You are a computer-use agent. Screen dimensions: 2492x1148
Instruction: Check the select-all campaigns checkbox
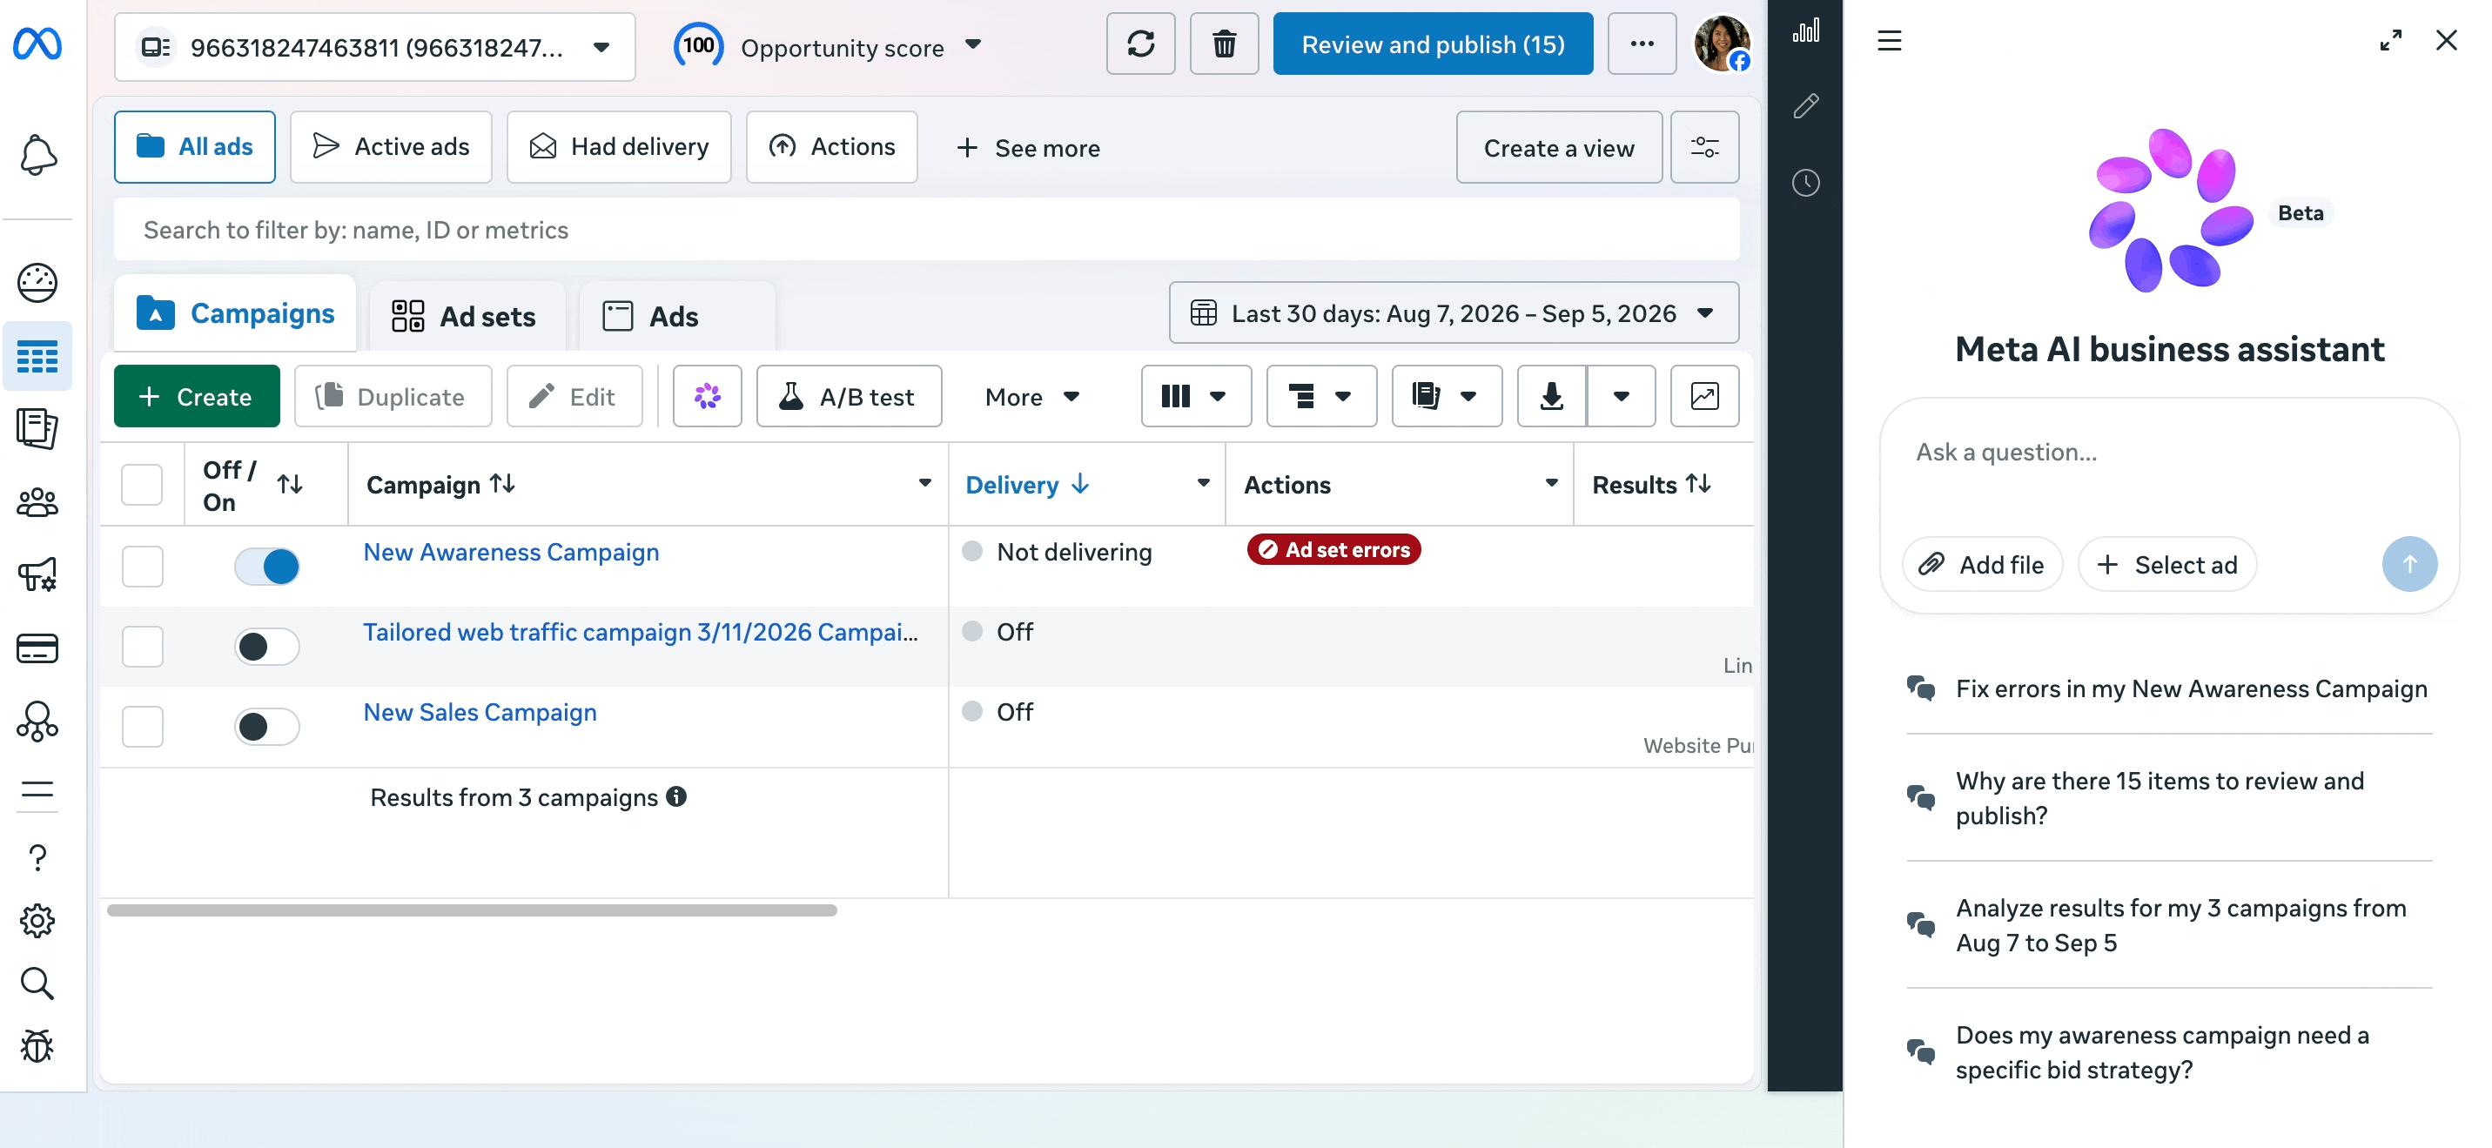coord(142,485)
